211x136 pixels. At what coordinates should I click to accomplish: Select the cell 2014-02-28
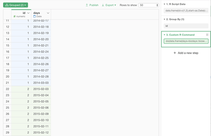tap(41, 76)
